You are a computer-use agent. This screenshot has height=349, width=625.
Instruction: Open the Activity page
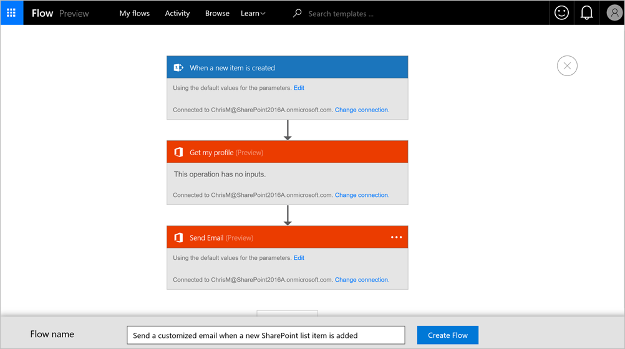click(177, 13)
